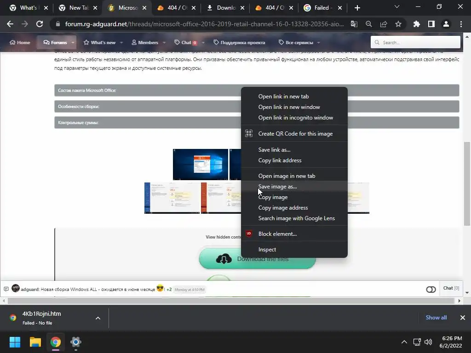Screen dimensions: 471x353
Task: Expand the Контрольные суммы spoiler
Action: coord(257,123)
